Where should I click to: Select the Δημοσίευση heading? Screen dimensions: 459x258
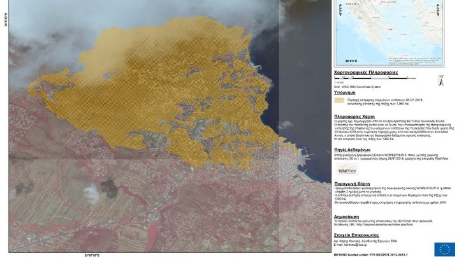350,217
